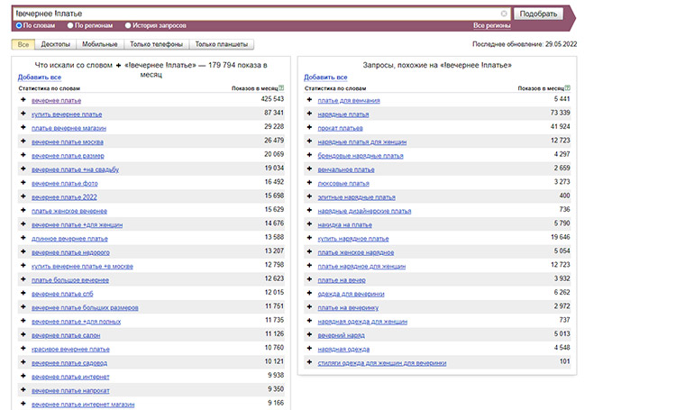Open the 'вечернее платье +на свадьбу' query link
Screen dimensions: 676x410
coord(75,169)
